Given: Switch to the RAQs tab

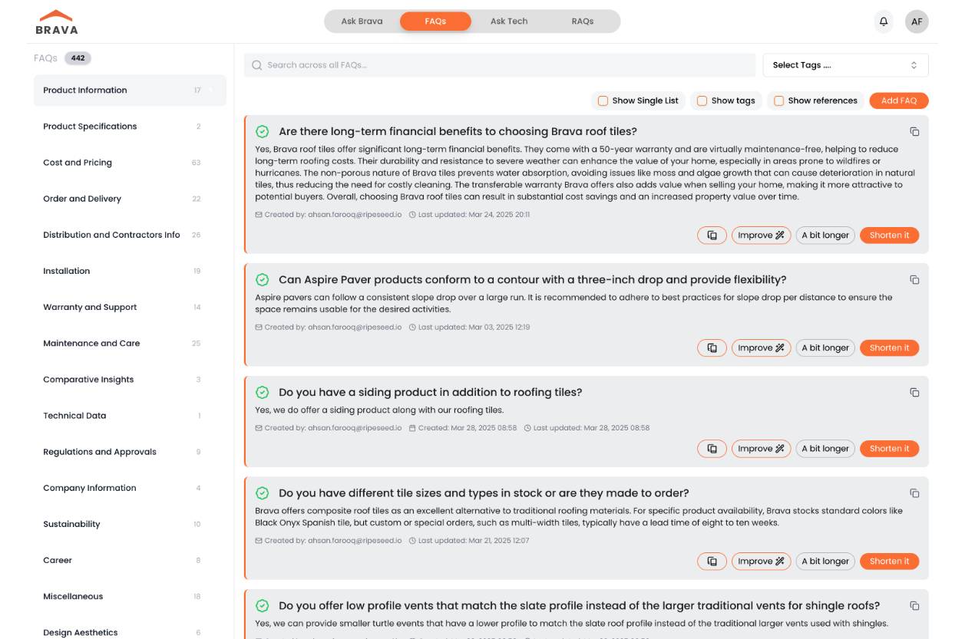Looking at the screenshot, I should point(583,21).
